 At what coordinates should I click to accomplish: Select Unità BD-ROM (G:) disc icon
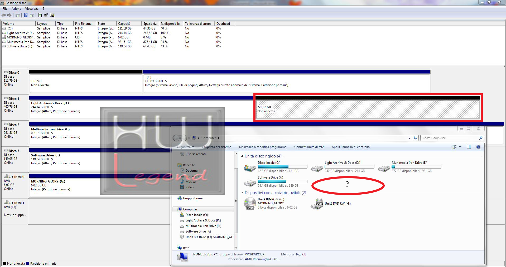pyautogui.click(x=250, y=204)
